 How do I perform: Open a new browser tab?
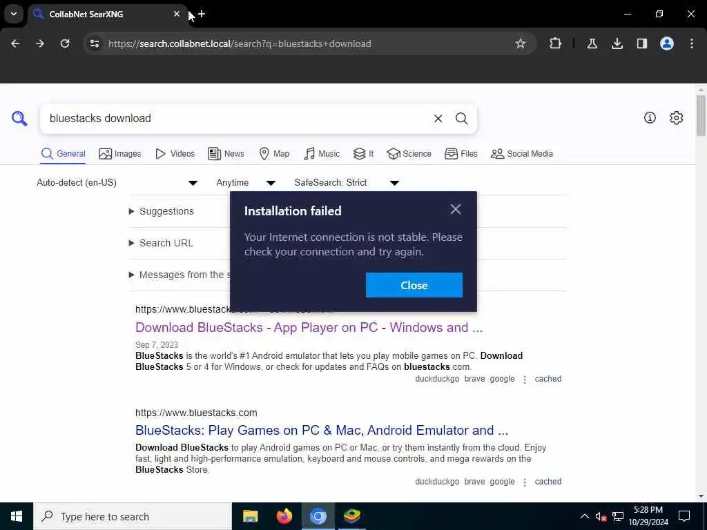coord(202,14)
